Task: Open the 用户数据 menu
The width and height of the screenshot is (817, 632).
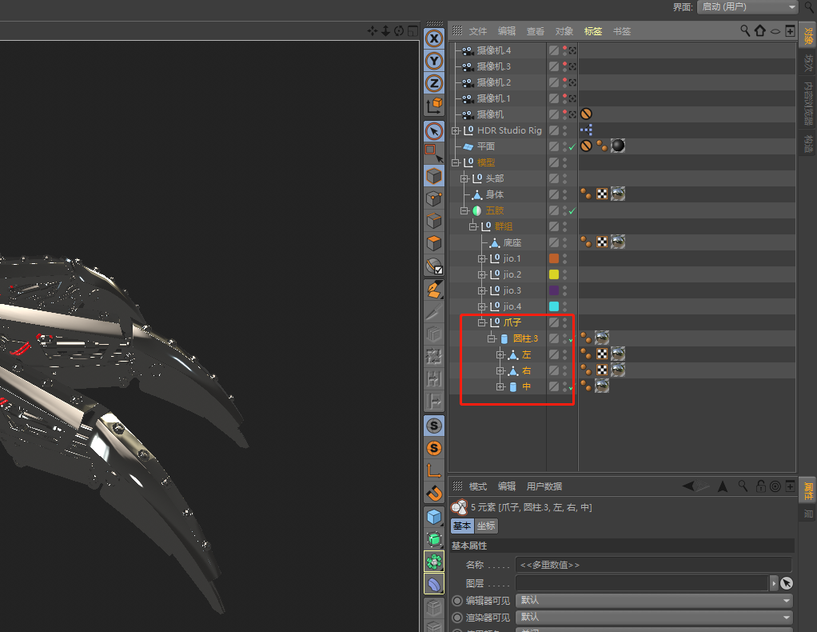Action: click(544, 486)
